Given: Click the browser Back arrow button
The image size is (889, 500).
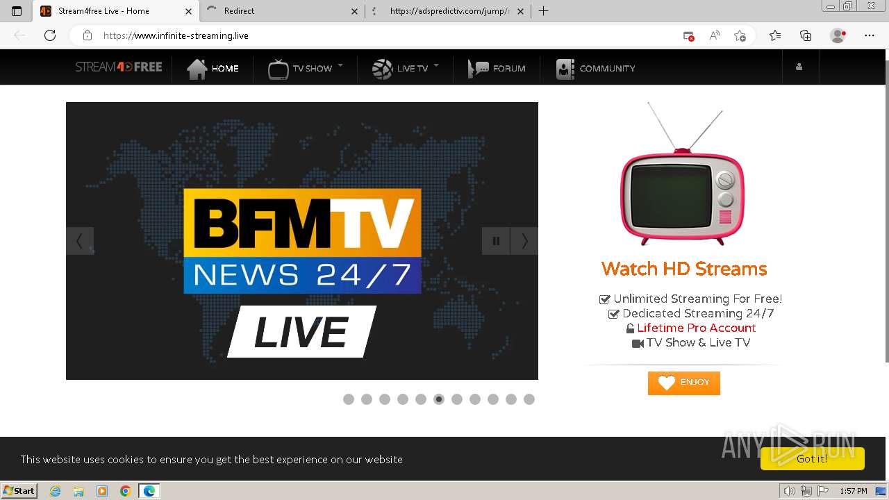Looking at the screenshot, I should point(19,35).
